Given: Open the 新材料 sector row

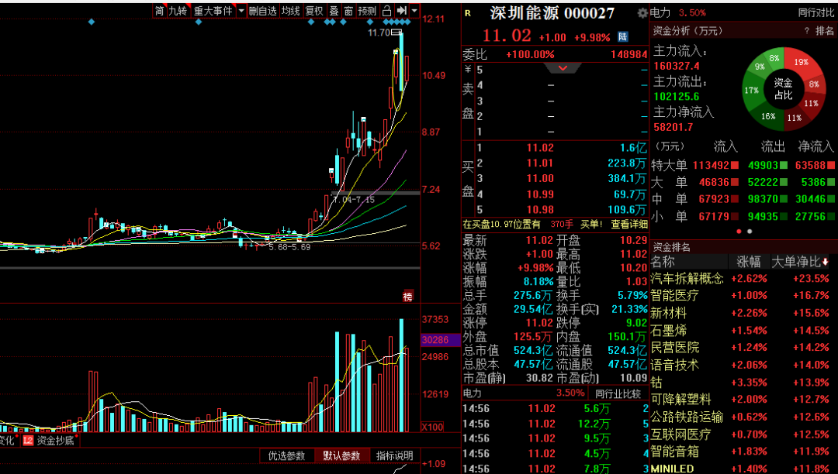Looking at the screenshot, I should tap(743, 313).
